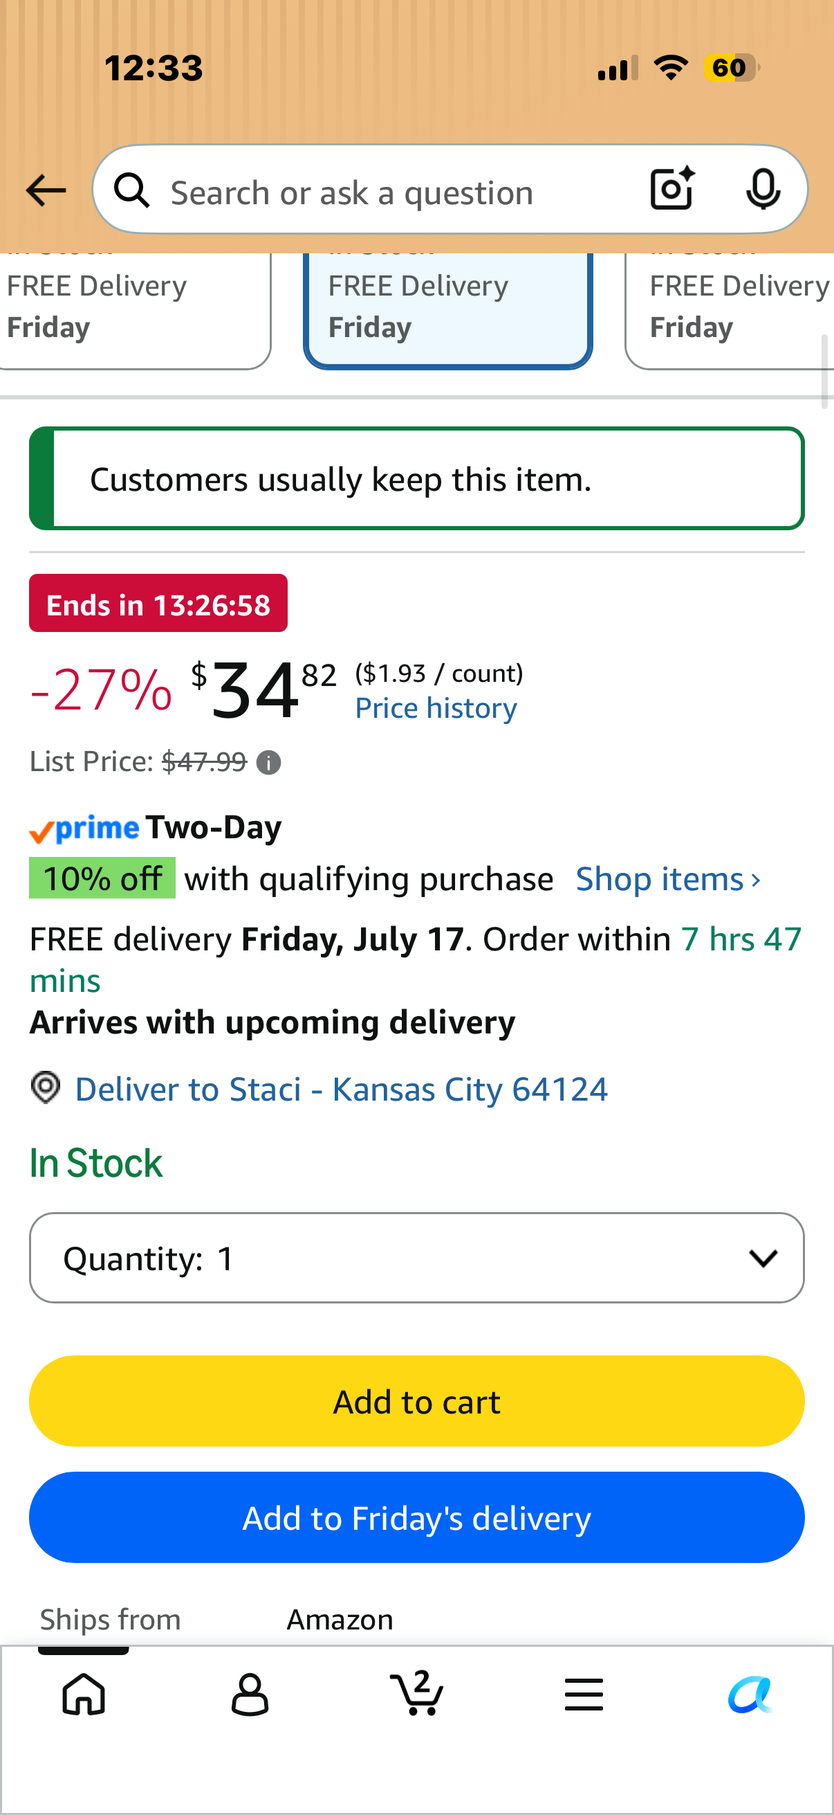Open camera lens search icon
The width and height of the screenshot is (834, 1815).
[x=672, y=189]
